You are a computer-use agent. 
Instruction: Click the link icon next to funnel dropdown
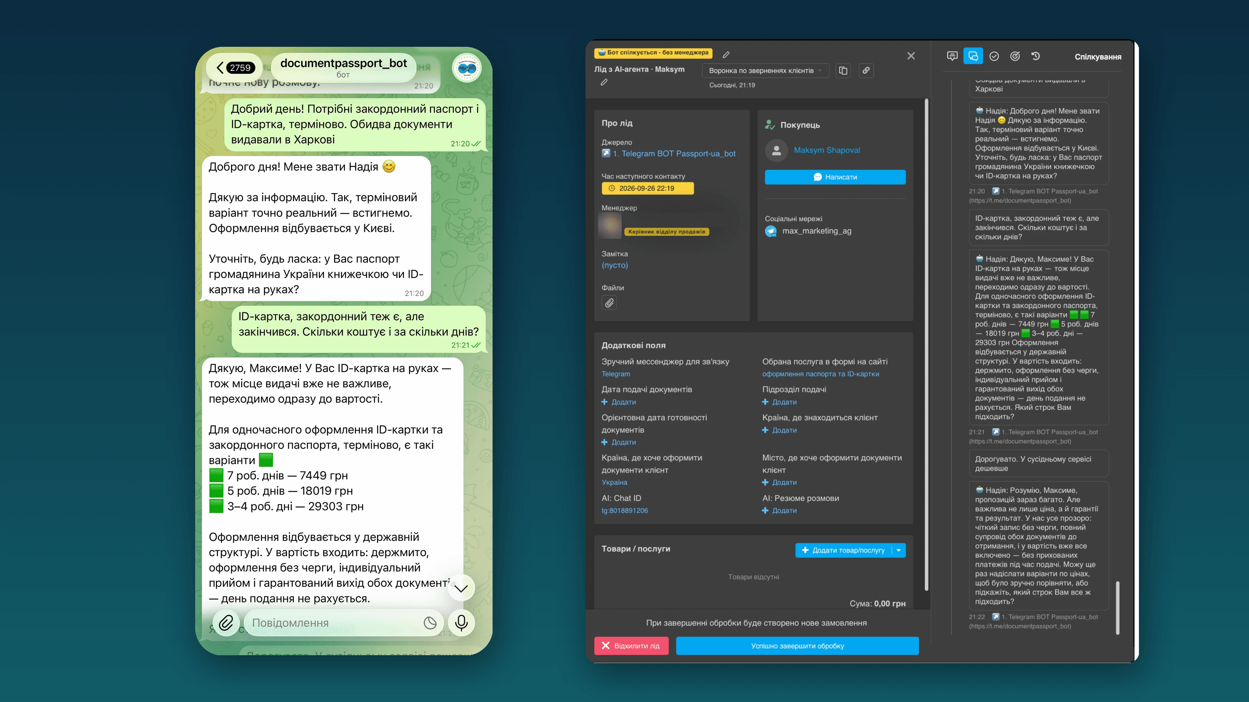pos(866,71)
